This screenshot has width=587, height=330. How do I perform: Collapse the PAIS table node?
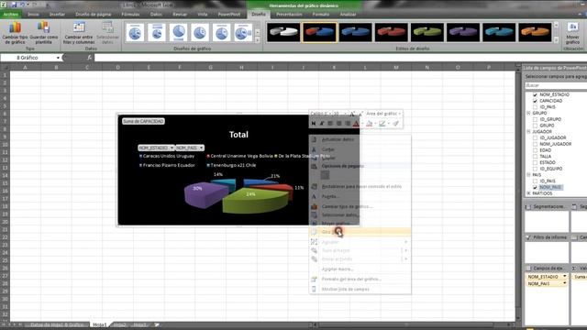(528, 175)
